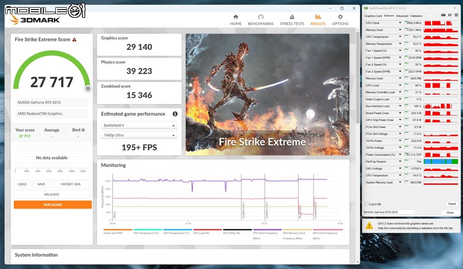
Task: Click the Physics score value 39 223
Action: click(139, 71)
